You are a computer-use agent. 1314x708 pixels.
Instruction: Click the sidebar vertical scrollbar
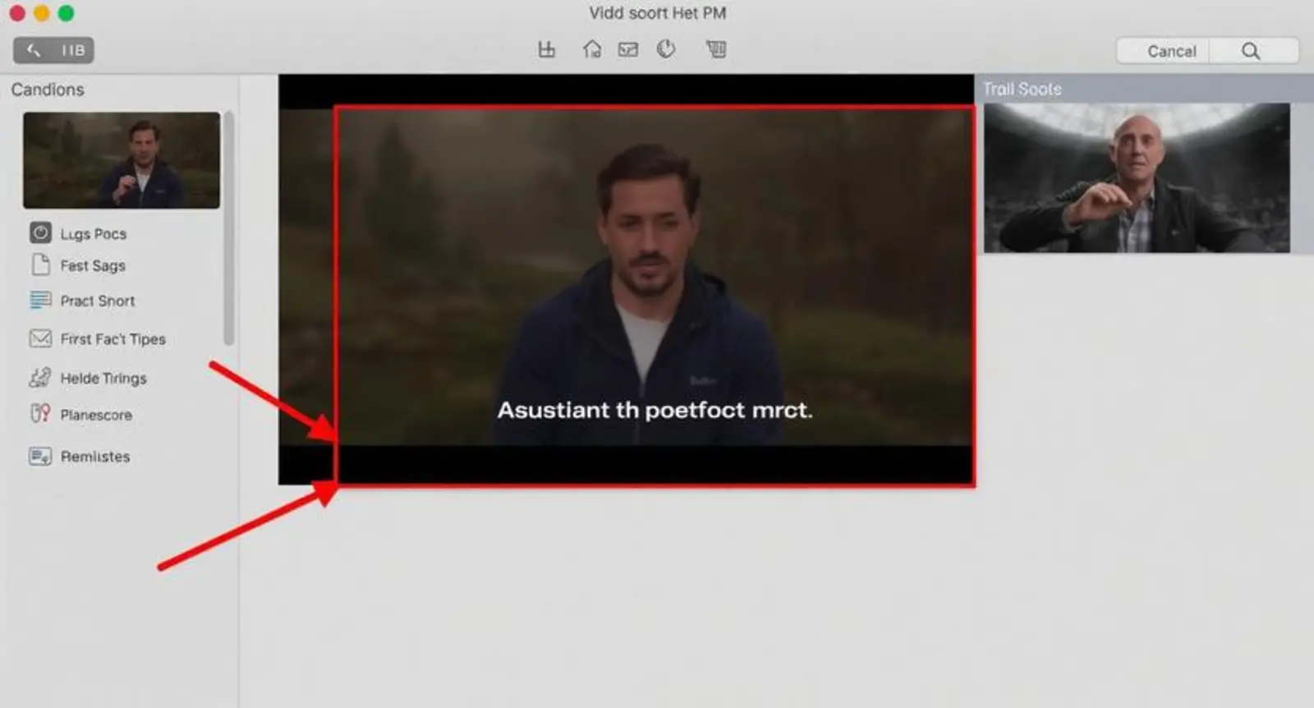[229, 228]
